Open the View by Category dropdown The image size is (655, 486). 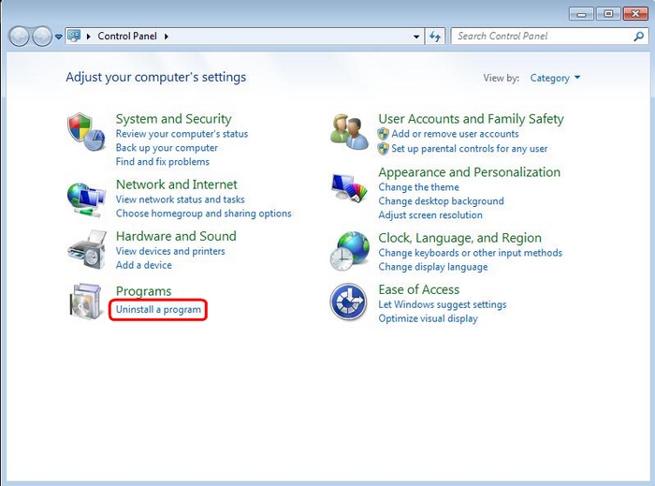click(555, 79)
